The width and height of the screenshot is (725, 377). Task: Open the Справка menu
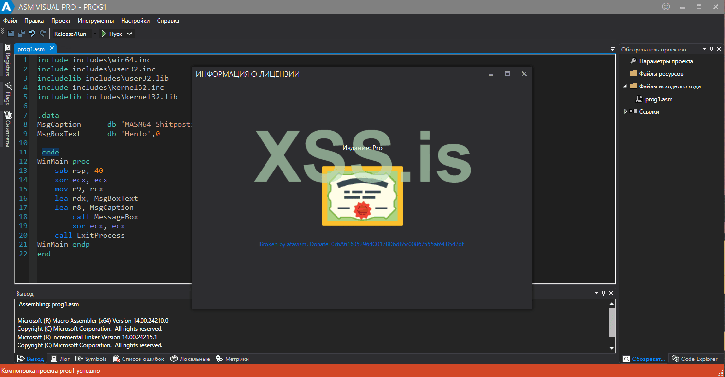(168, 21)
